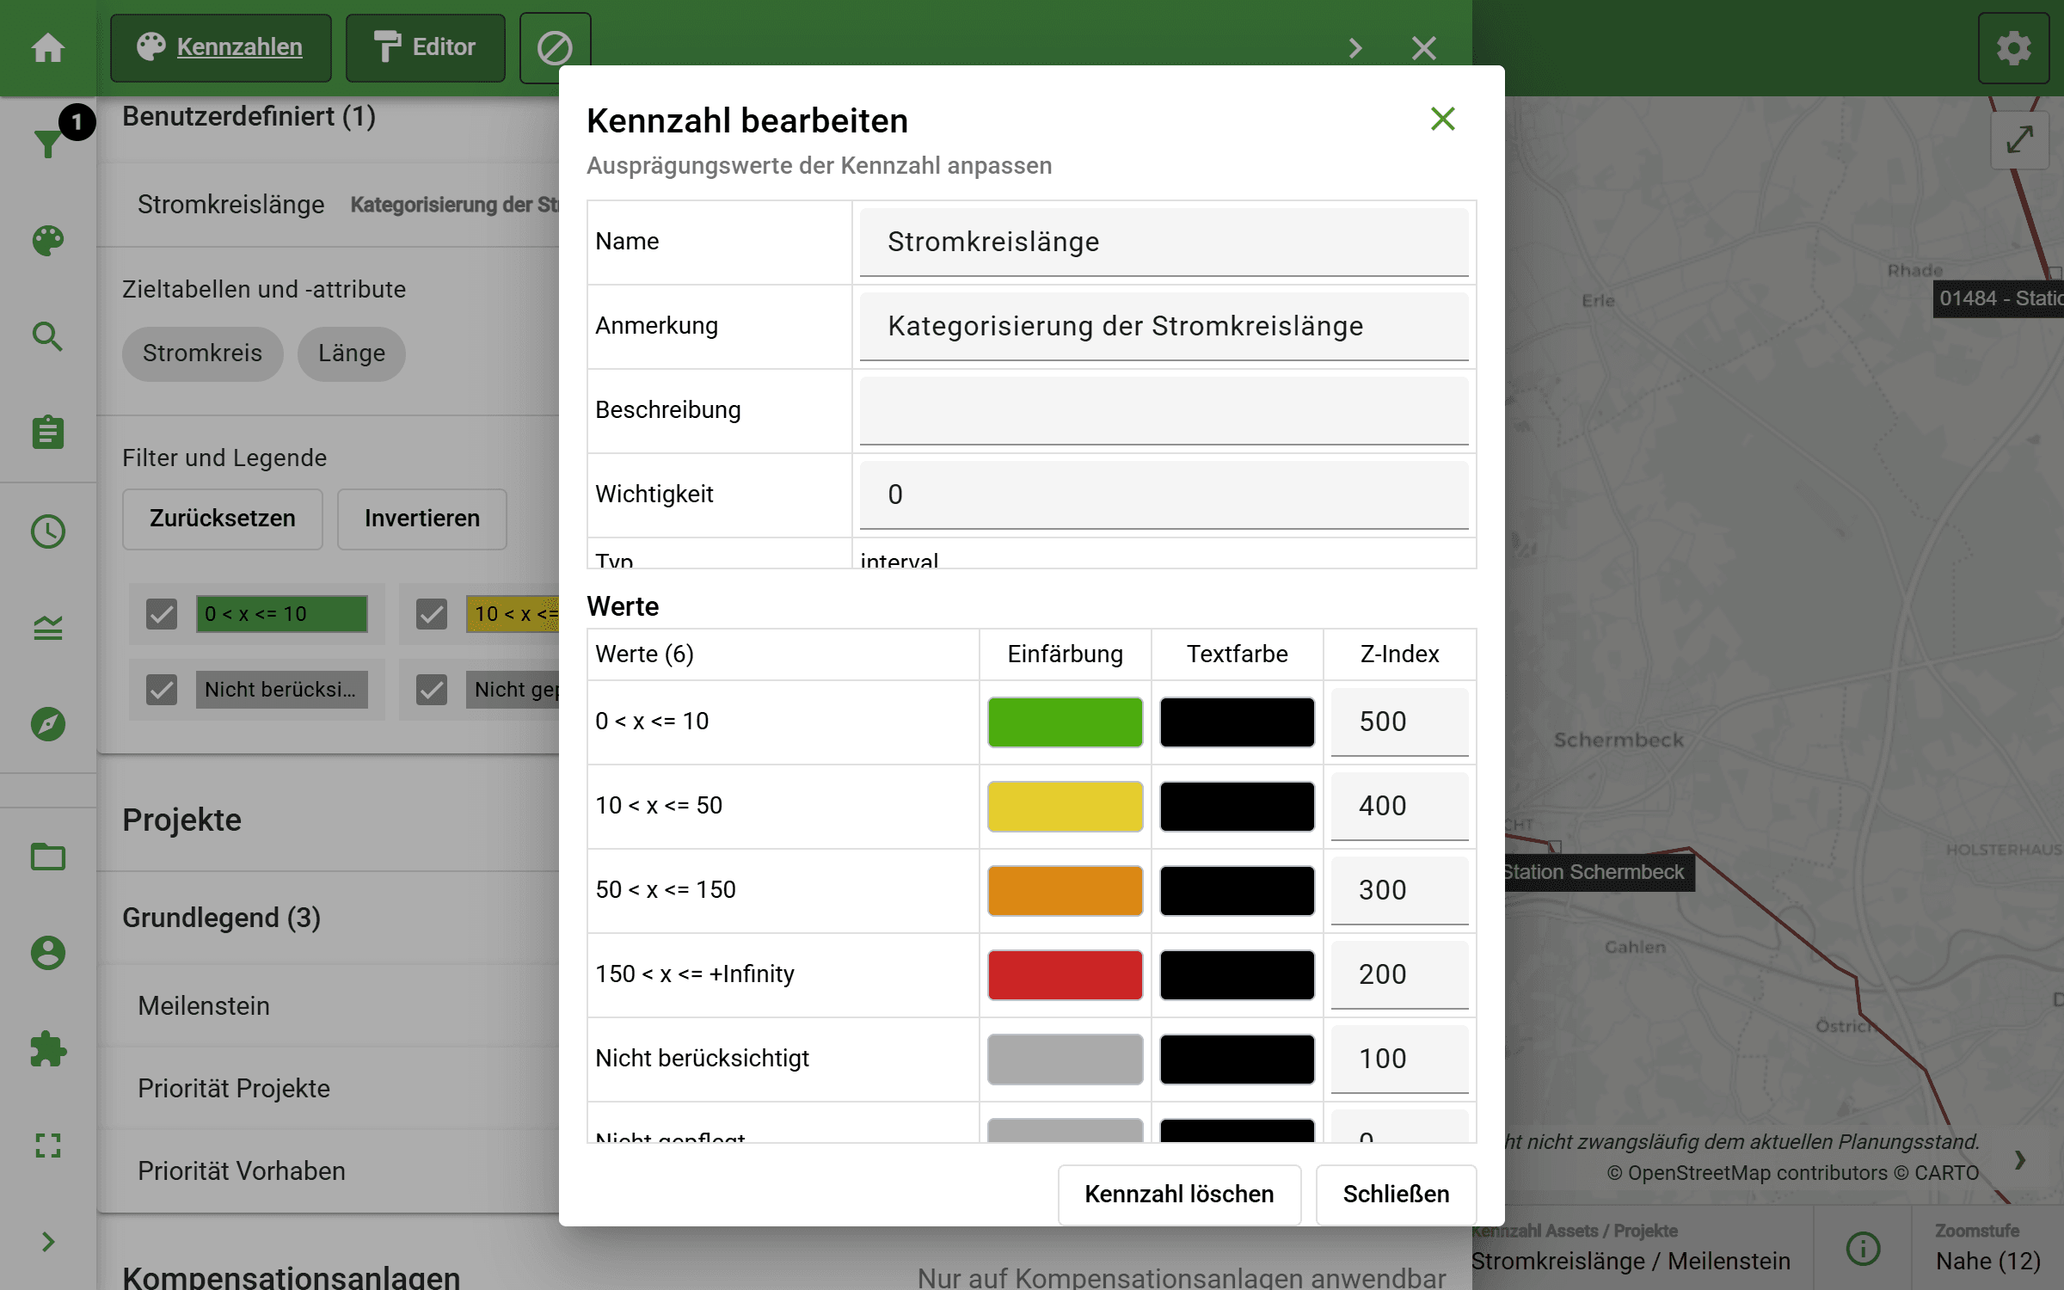Uncheck the green '0 < x <= 10' legend entry
The image size is (2064, 1290).
161,614
